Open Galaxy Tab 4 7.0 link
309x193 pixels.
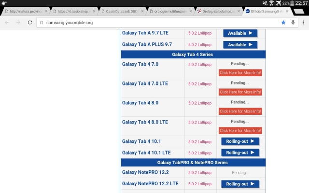(140, 64)
